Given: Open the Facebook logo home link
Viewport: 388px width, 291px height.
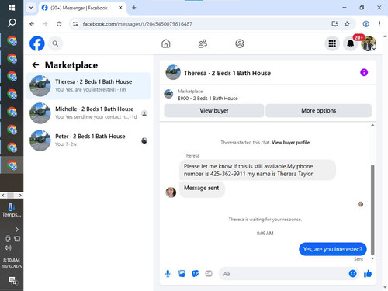Looking at the screenshot, I should point(37,43).
